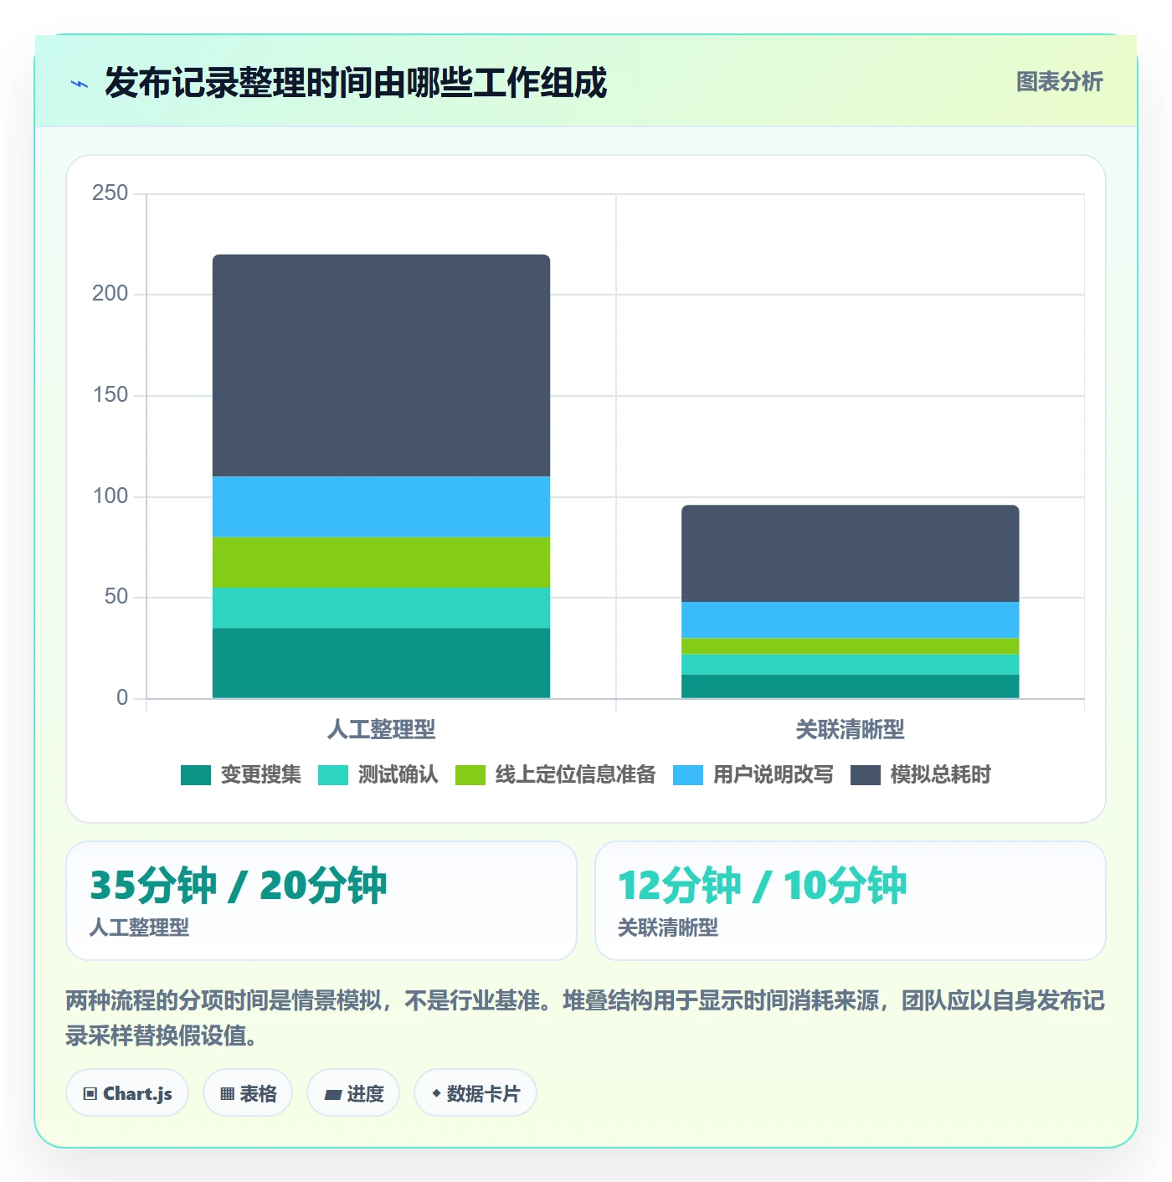Select the light teal segment of 关联清晰型 bar

coord(850,665)
